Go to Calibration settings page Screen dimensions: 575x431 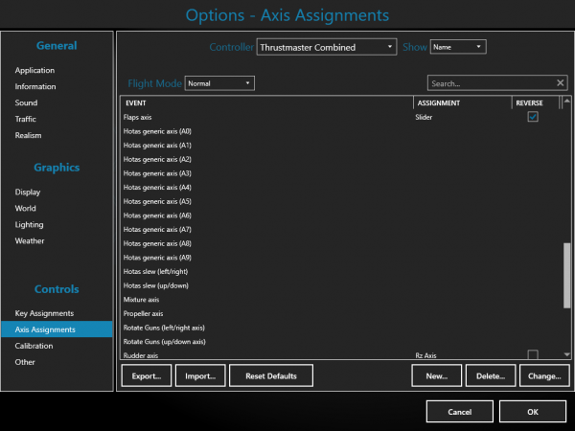pos(34,346)
